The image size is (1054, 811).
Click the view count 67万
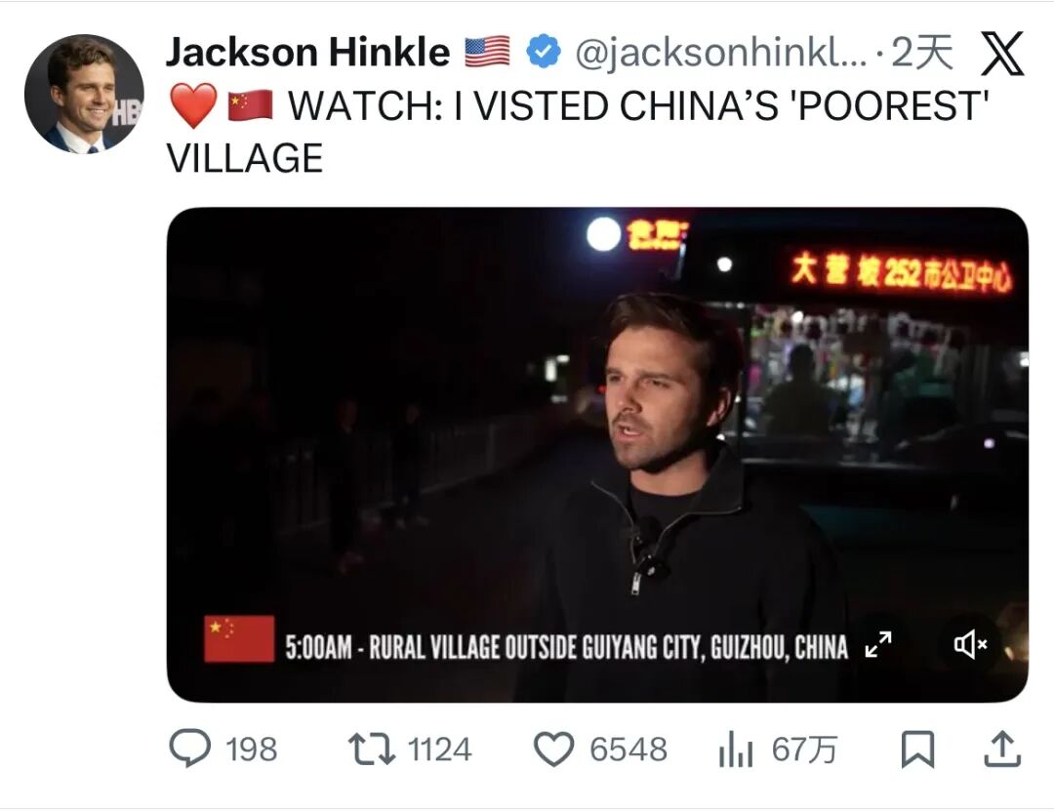coord(804,750)
